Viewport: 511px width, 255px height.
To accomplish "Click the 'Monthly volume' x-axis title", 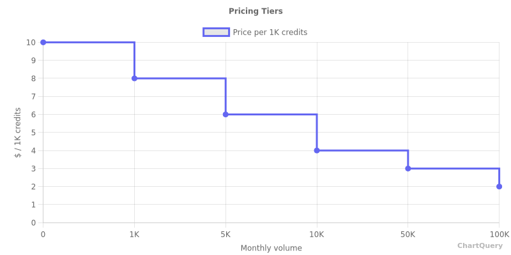I will (x=271, y=248).
